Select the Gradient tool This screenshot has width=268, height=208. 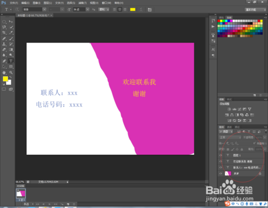tap(11, 50)
